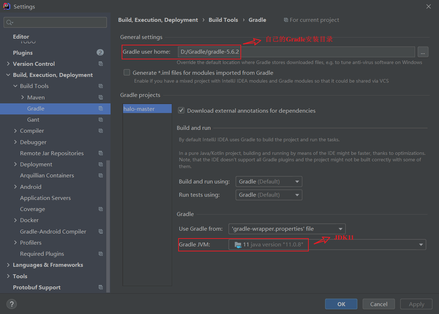This screenshot has width=439, height=314.
Task: Open Build Tools breadcrumb link
Action: click(223, 20)
